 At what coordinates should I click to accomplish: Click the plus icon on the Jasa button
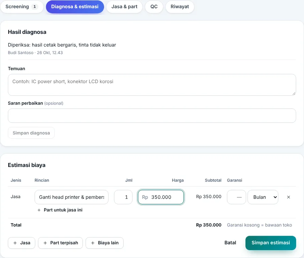tap(15, 243)
